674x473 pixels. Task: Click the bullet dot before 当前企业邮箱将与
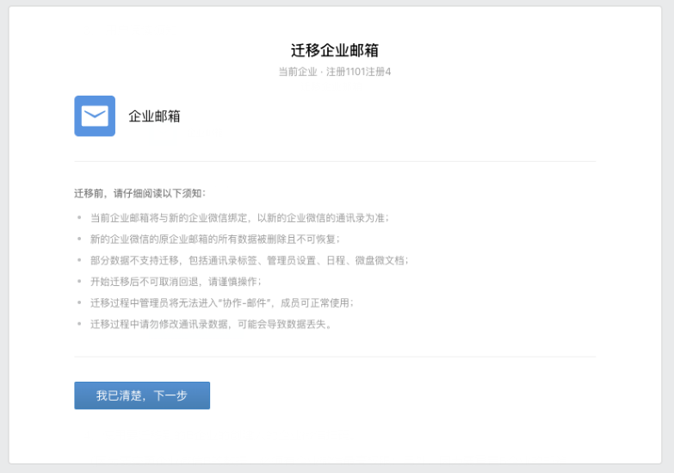tap(79, 218)
